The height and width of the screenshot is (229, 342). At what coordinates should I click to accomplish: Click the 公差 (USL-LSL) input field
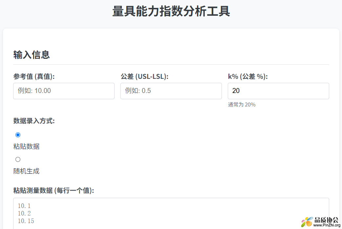171,91
